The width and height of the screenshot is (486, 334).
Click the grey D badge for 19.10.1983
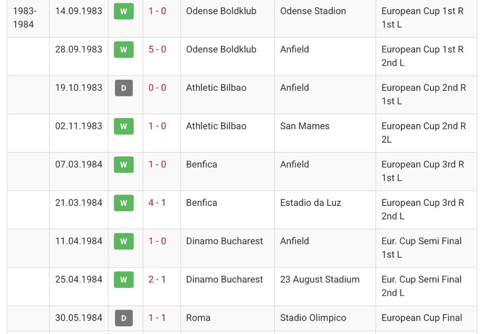pos(124,88)
